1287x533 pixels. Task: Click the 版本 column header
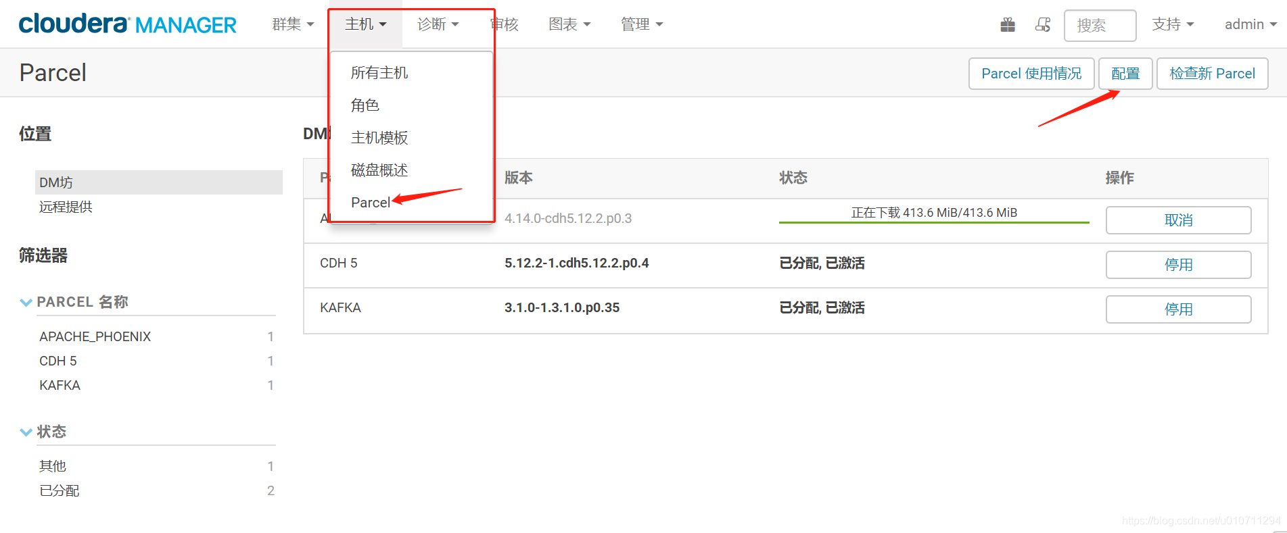tap(519, 178)
